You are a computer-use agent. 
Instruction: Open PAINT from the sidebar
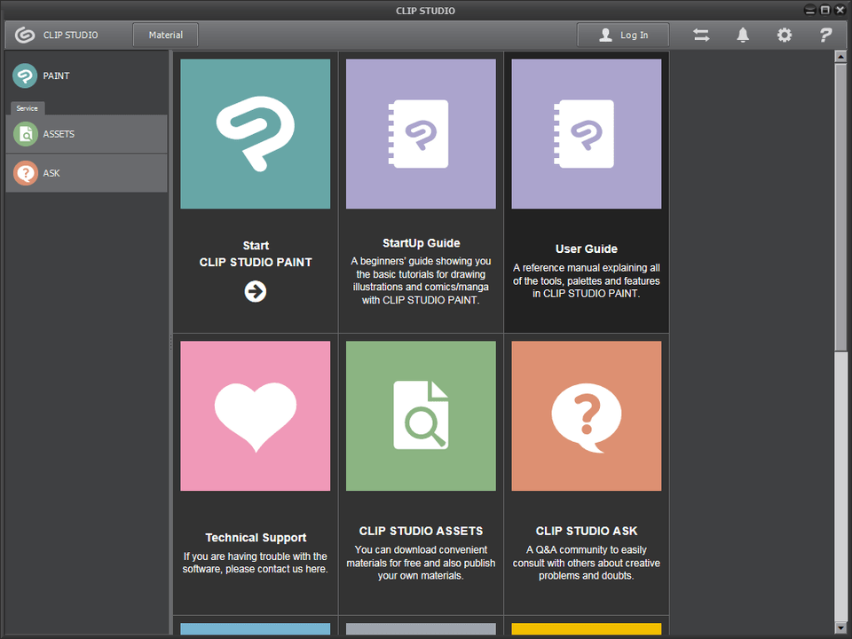pyautogui.click(x=55, y=76)
